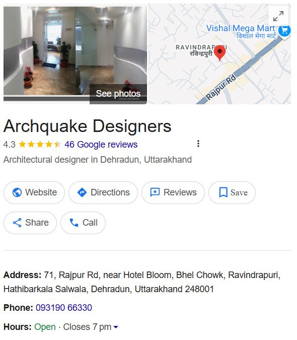Click the share icon
This screenshot has width=297, height=340.
tap(17, 223)
